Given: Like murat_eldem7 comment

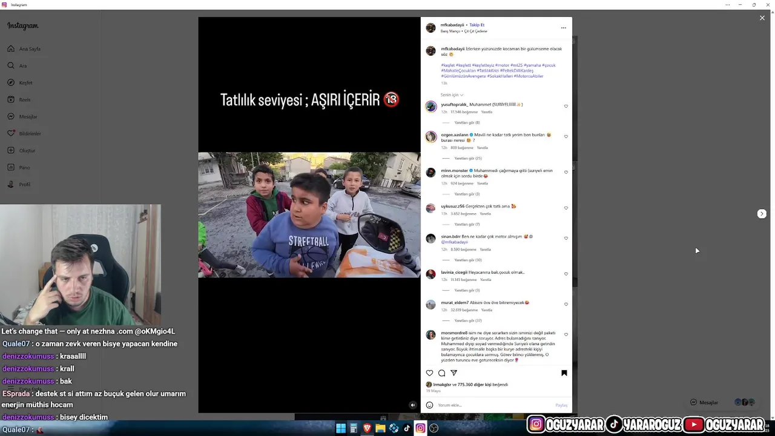Looking at the screenshot, I should point(566,304).
